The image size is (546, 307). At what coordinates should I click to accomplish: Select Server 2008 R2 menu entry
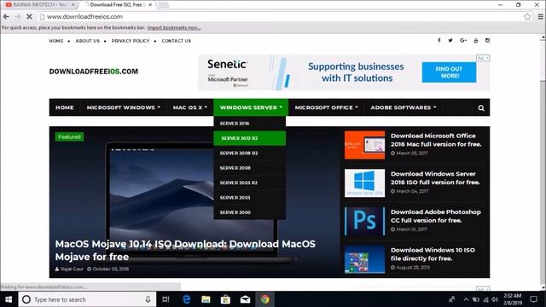point(250,153)
